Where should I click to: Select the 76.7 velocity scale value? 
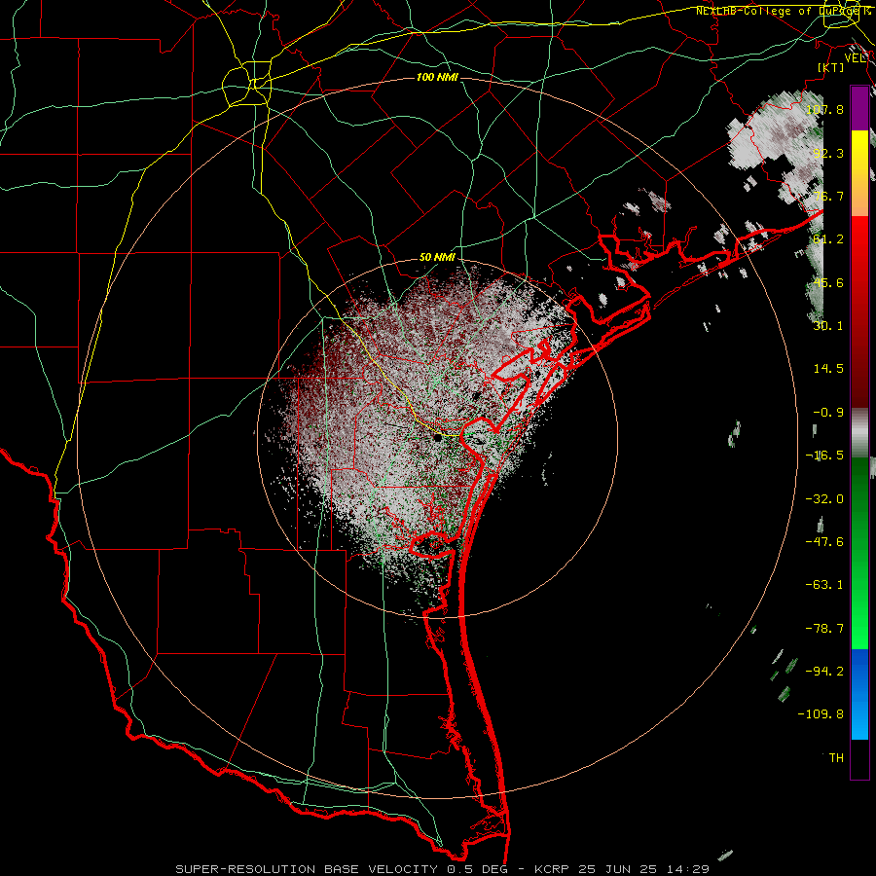point(828,196)
